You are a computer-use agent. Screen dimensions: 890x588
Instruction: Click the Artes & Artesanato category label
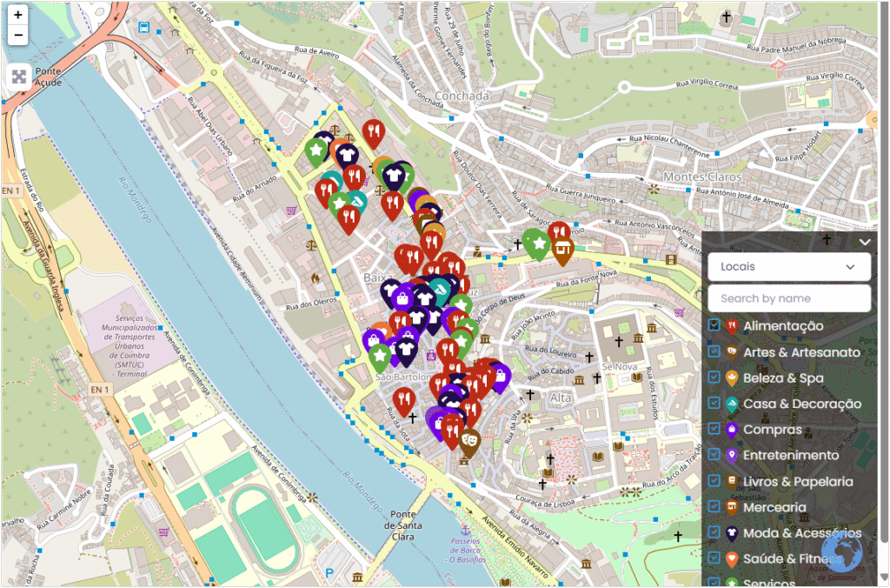[x=801, y=352]
